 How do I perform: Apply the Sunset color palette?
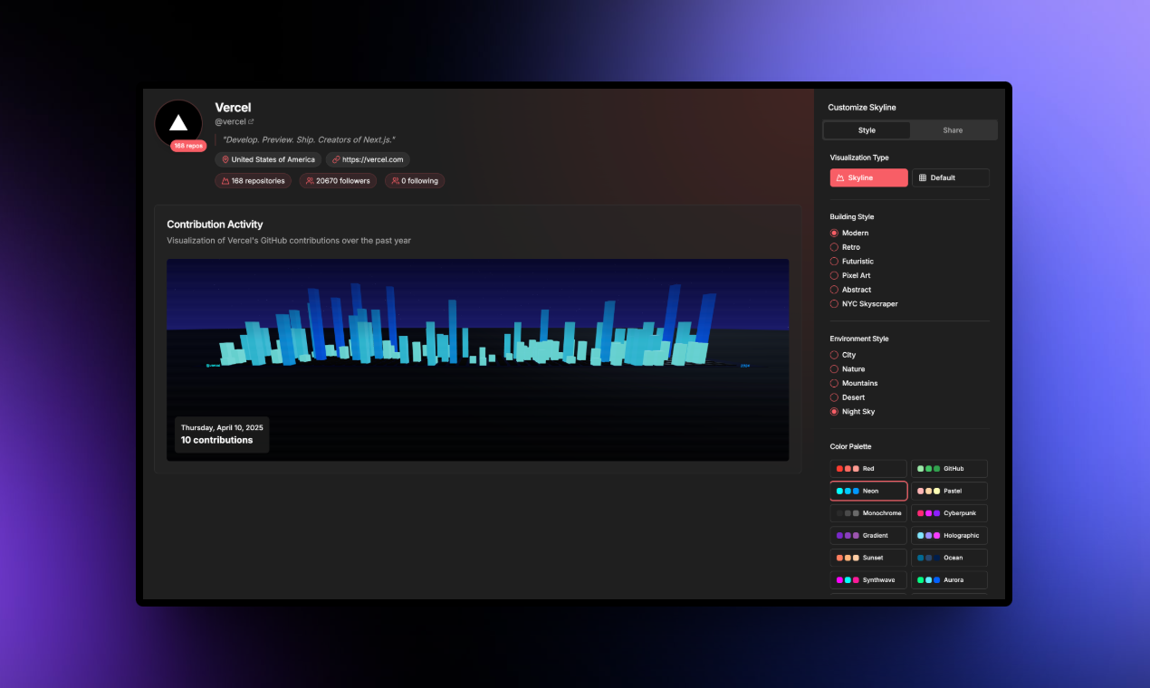[x=867, y=558]
